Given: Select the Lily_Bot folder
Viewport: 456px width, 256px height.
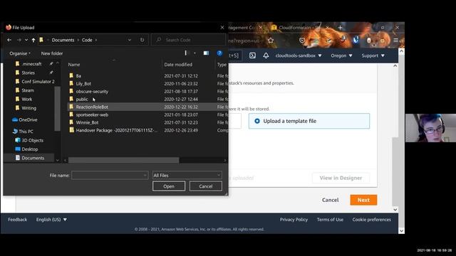Looking at the screenshot, I should coord(83,84).
